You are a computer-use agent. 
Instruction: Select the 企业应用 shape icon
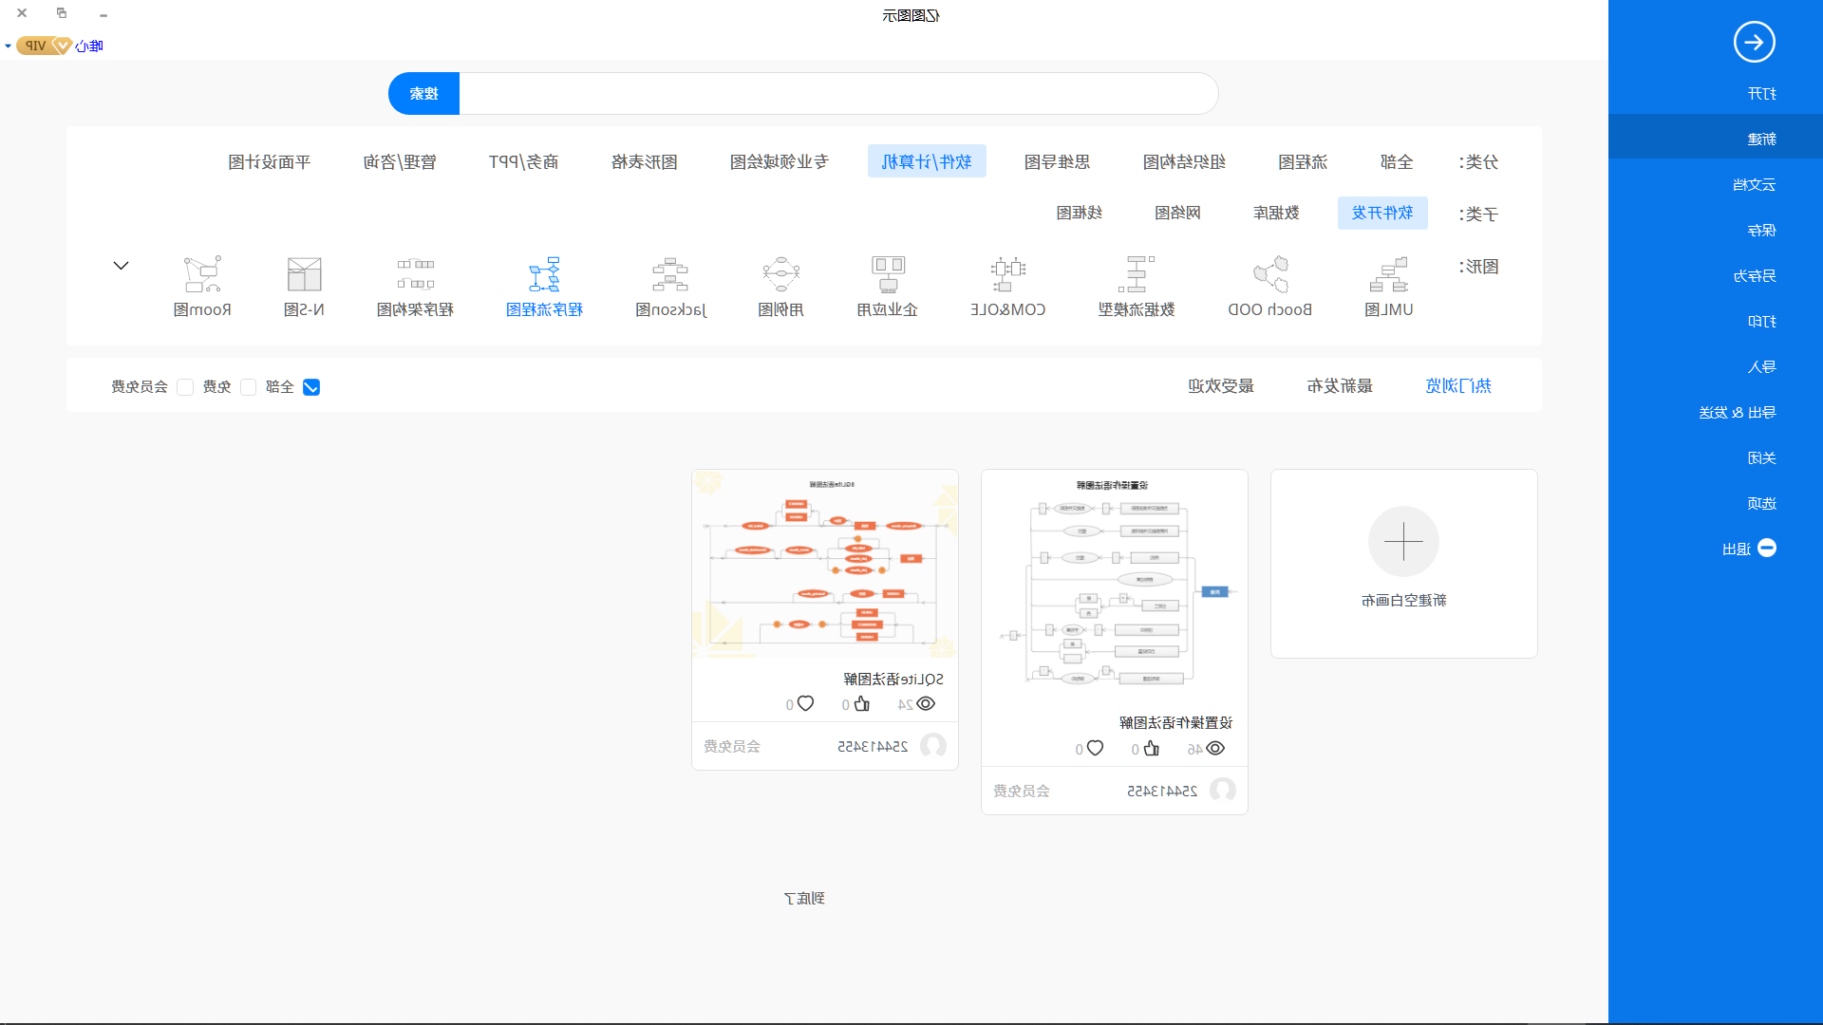tap(888, 274)
